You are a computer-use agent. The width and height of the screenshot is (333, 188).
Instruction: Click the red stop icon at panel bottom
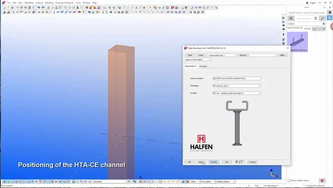coord(322,181)
